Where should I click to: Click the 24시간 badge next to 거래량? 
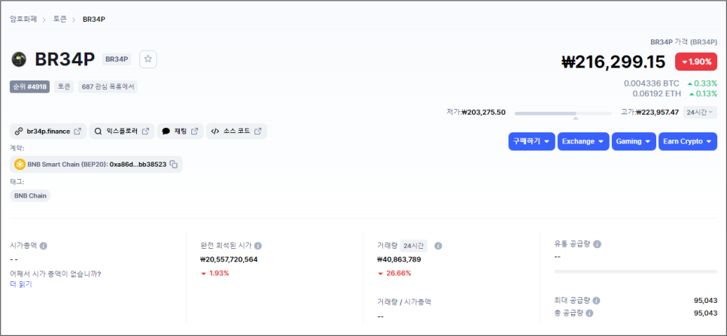pyautogui.click(x=414, y=246)
